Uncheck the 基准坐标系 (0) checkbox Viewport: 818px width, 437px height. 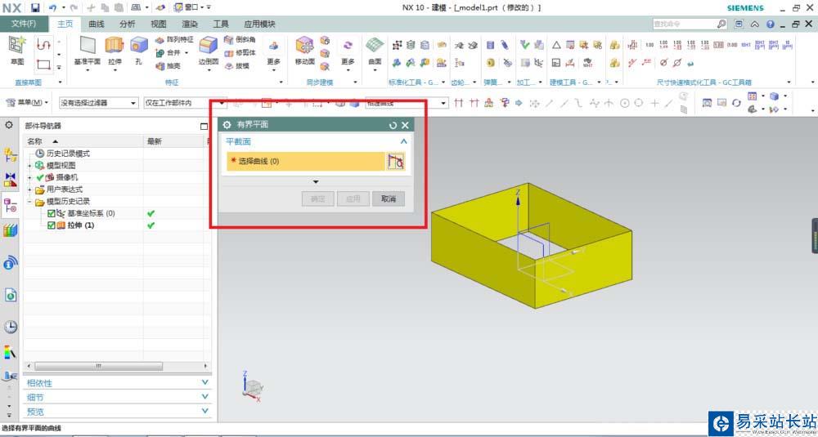pos(51,213)
